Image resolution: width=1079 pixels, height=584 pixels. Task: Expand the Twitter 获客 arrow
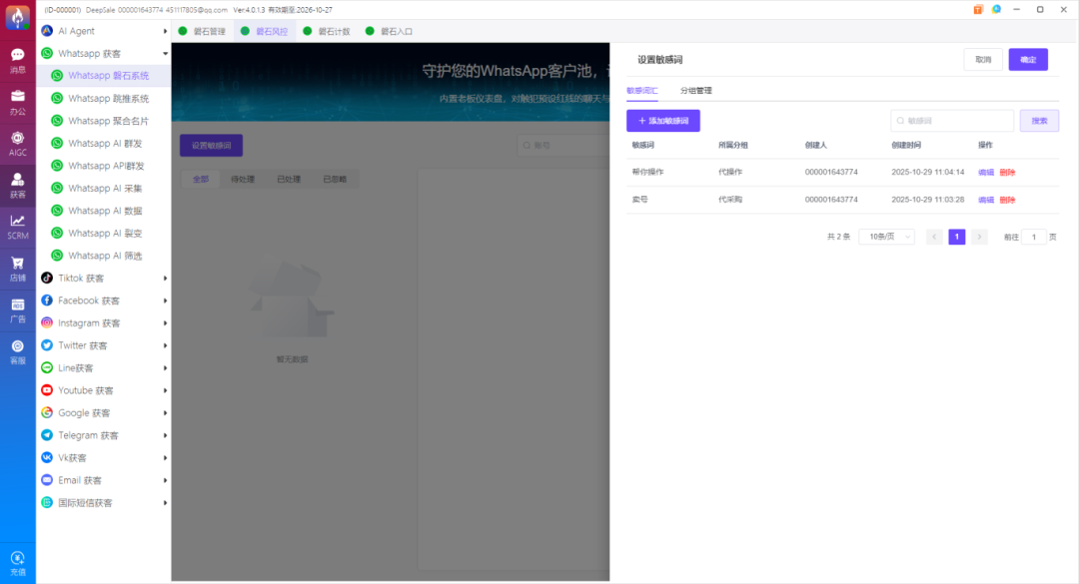(x=165, y=345)
